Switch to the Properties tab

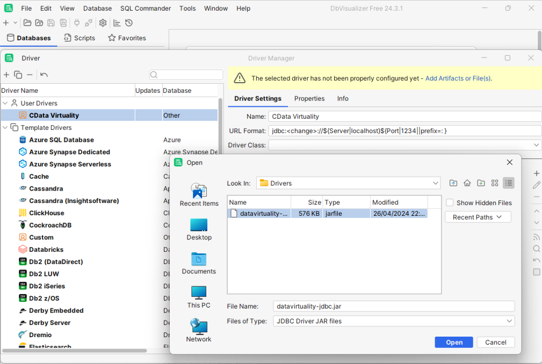309,99
